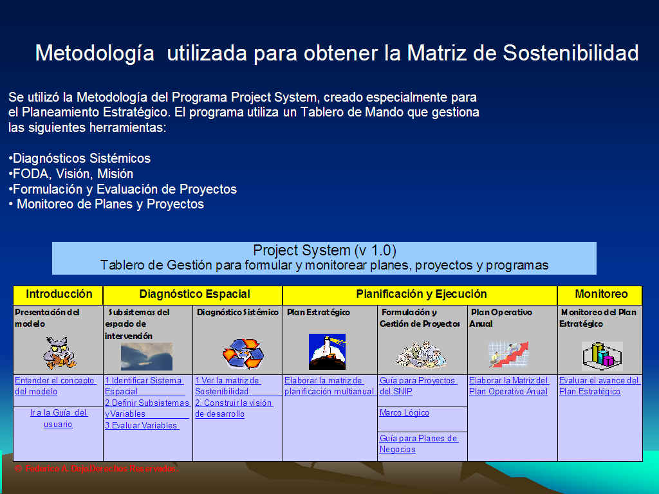Open '1.Identificar Sistema Espacial' link
The height and width of the screenshot is (494, 659).
[144, 386]
